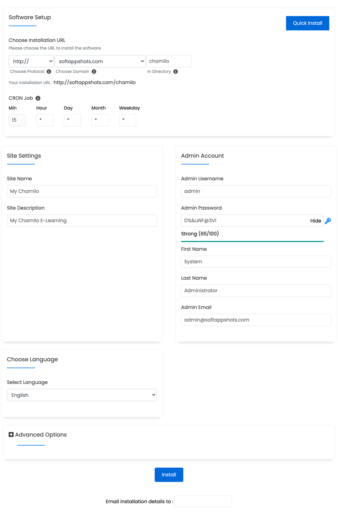This screenshot has height=528, width=338.
Task: Click the Admin Username field
Action: [256, 191]
